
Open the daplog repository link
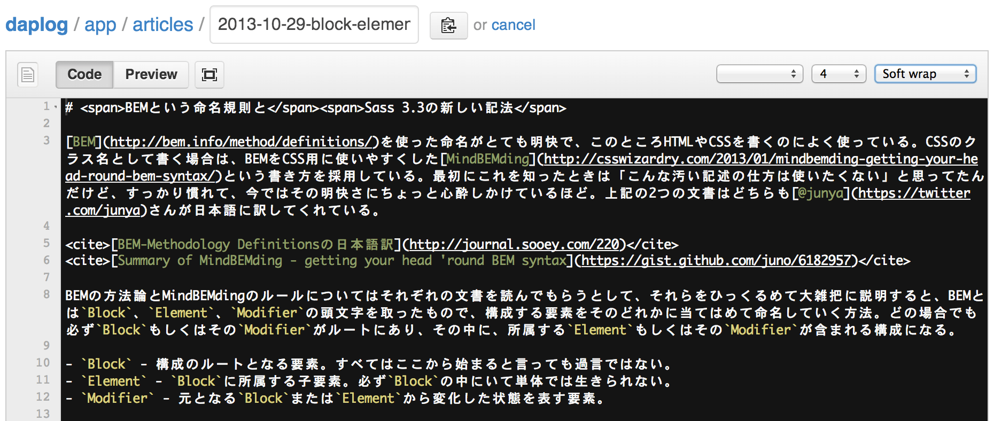37,25
